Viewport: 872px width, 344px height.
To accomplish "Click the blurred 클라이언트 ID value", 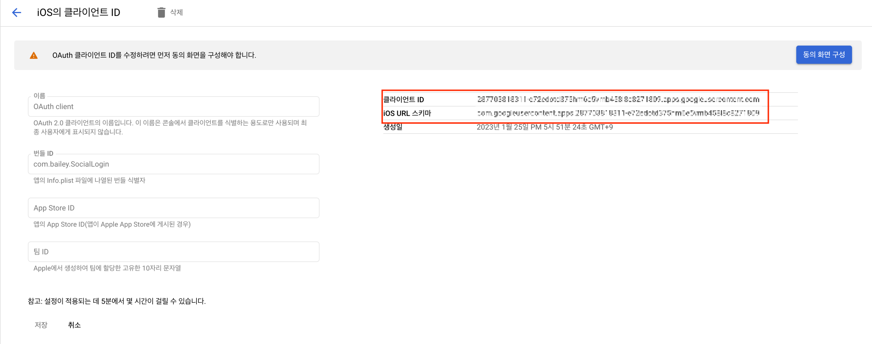I will click(618, 99).
